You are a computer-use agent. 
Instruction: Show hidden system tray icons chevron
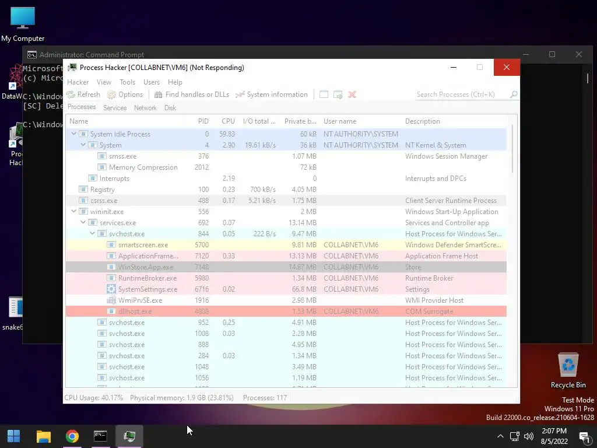pyautogui.click(x=500, y=436)
